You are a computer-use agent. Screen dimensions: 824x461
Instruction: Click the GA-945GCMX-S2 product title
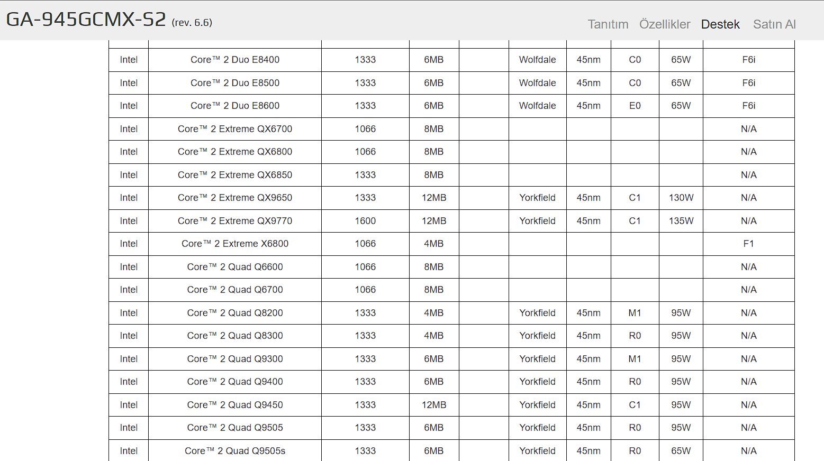[x=86, y=20]
